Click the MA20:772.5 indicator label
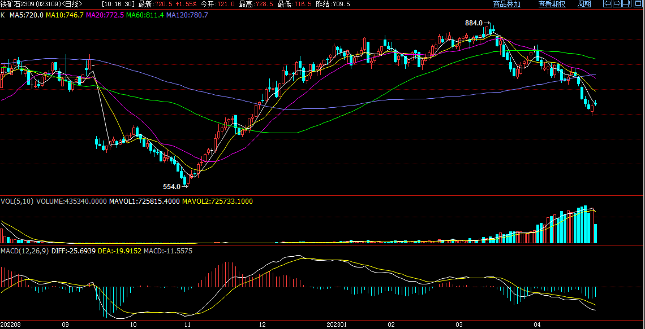 105,15
